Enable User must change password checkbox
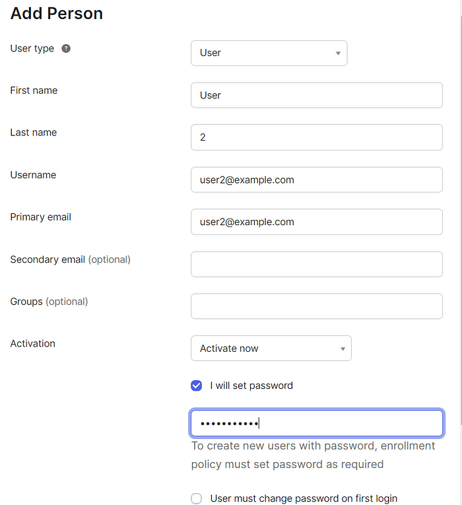Image resolution: width=462 pixels, height=505 pixels. click(197, 498)
